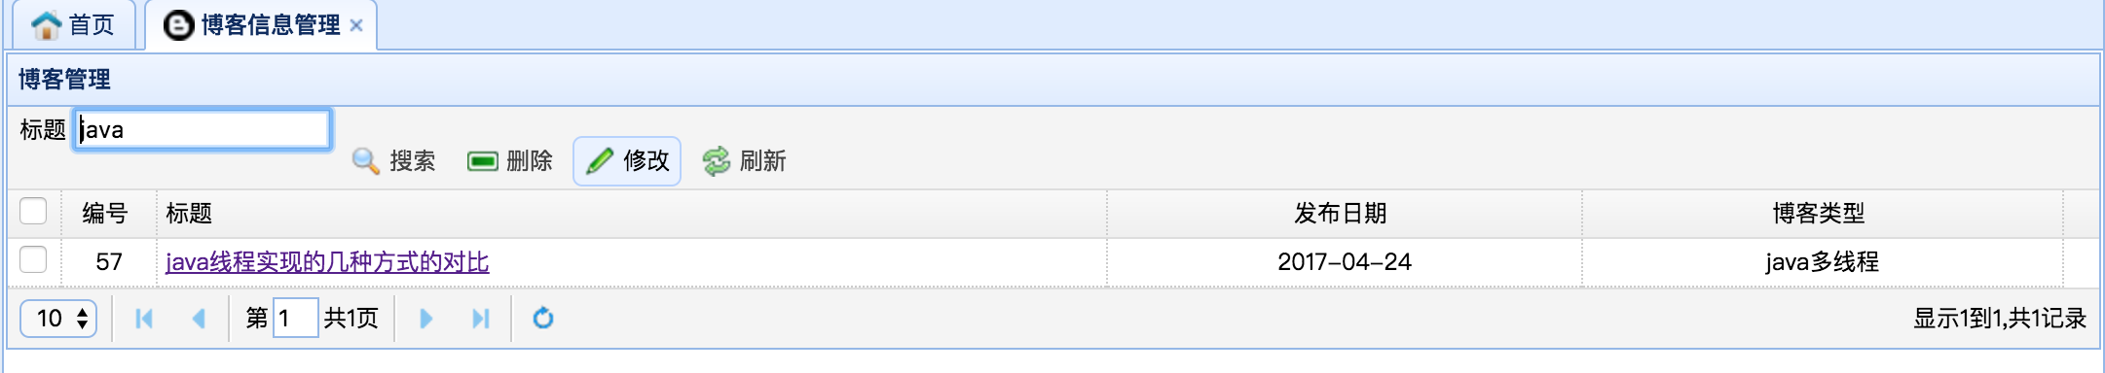Screen dimensions: 2105x373
Task: Toggle the select-all header checkbox
Action: point(33,212)
